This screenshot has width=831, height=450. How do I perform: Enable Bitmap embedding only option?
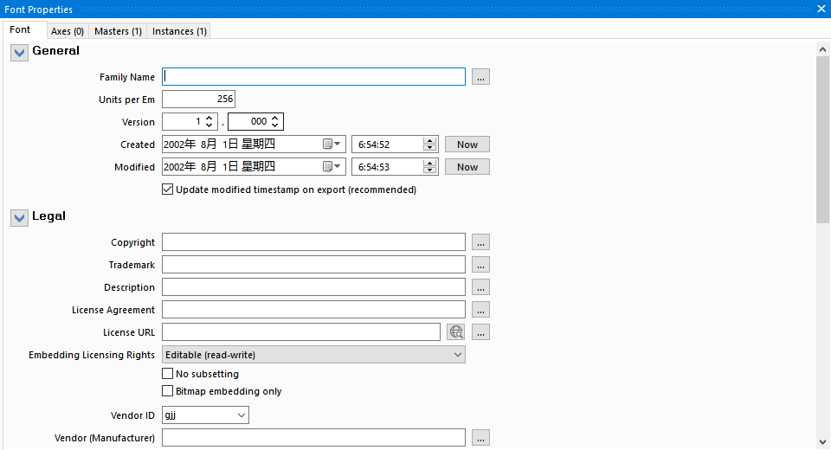click(168, 391)
